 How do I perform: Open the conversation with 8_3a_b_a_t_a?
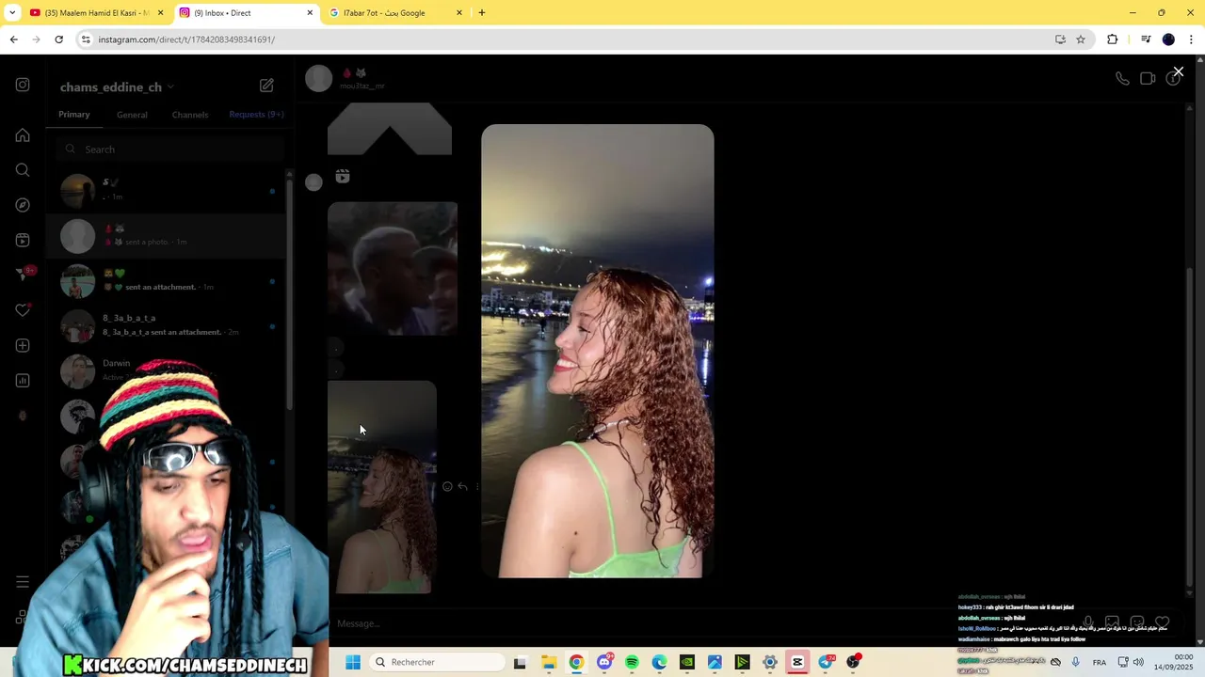[x=167, y=326]
